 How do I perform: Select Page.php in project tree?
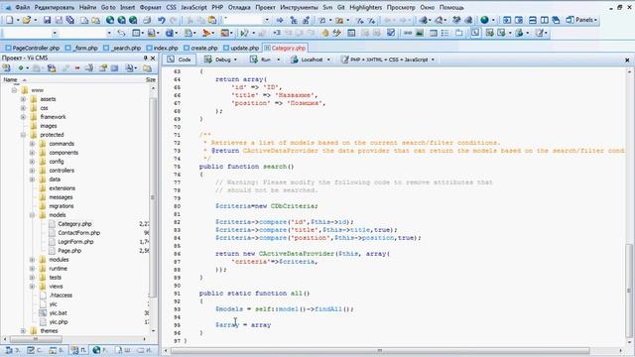tap(69, 251)
